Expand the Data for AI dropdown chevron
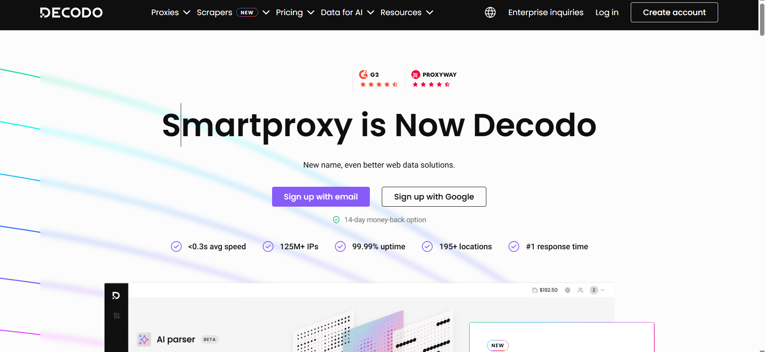Screen dimensions: 766x352 pyautogui.click(x=371, y=12)
